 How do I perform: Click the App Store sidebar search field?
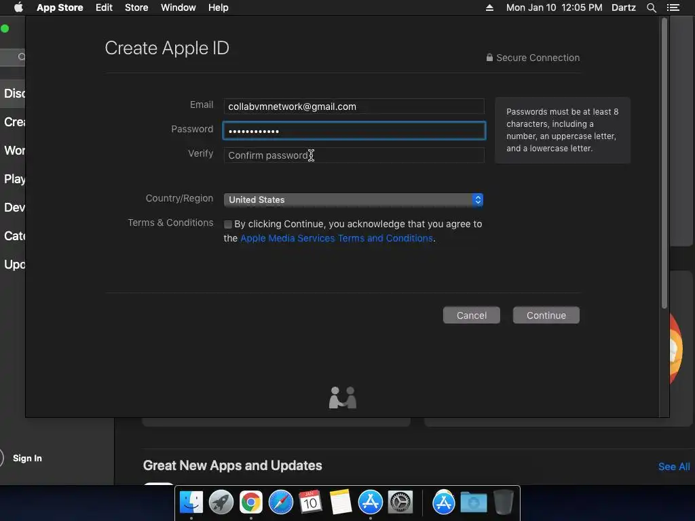(13, 57)
